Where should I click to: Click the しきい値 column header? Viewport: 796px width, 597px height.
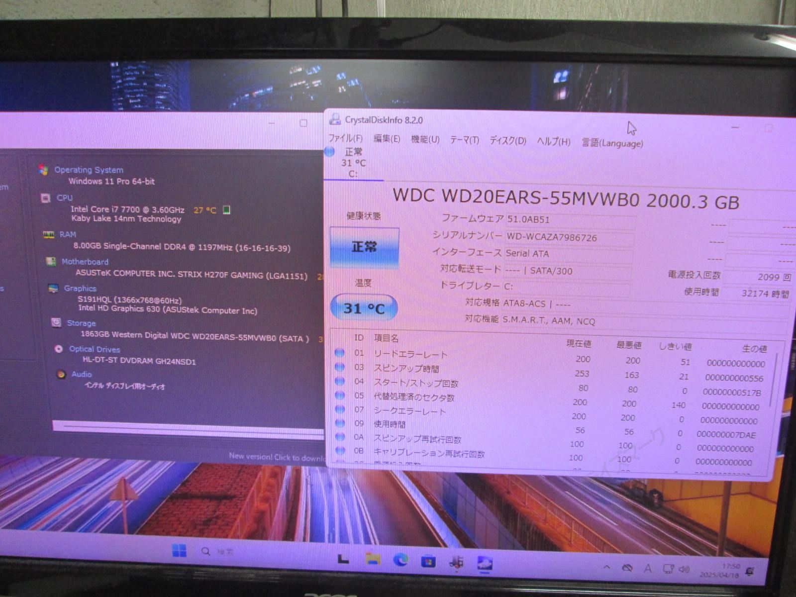675,346
